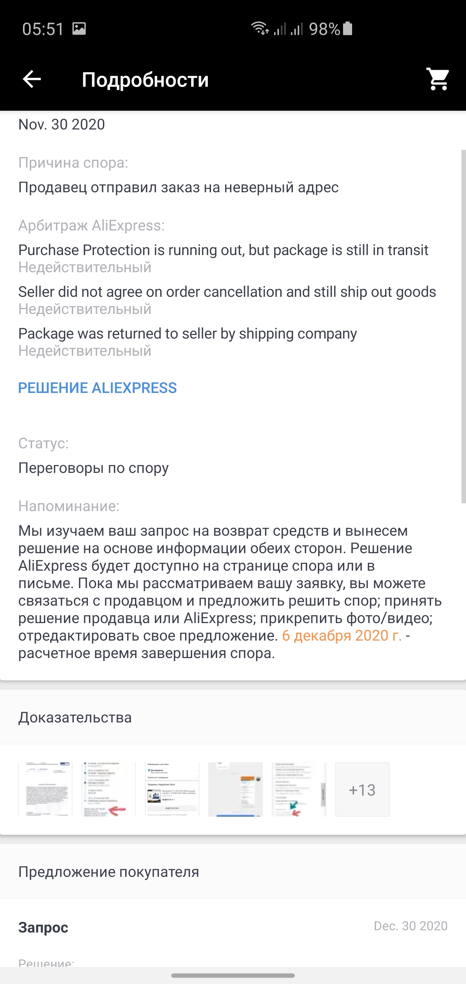Screen dimensions: 466x984
Task: Tap the back arrow in the header
Action: 32,79
